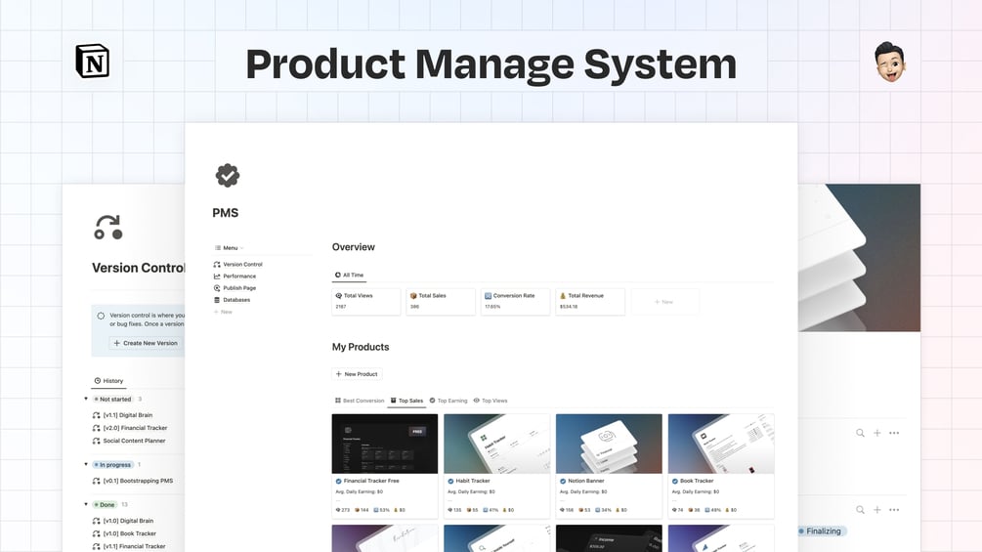Click the Finalizing status tag

click(823, 531)
